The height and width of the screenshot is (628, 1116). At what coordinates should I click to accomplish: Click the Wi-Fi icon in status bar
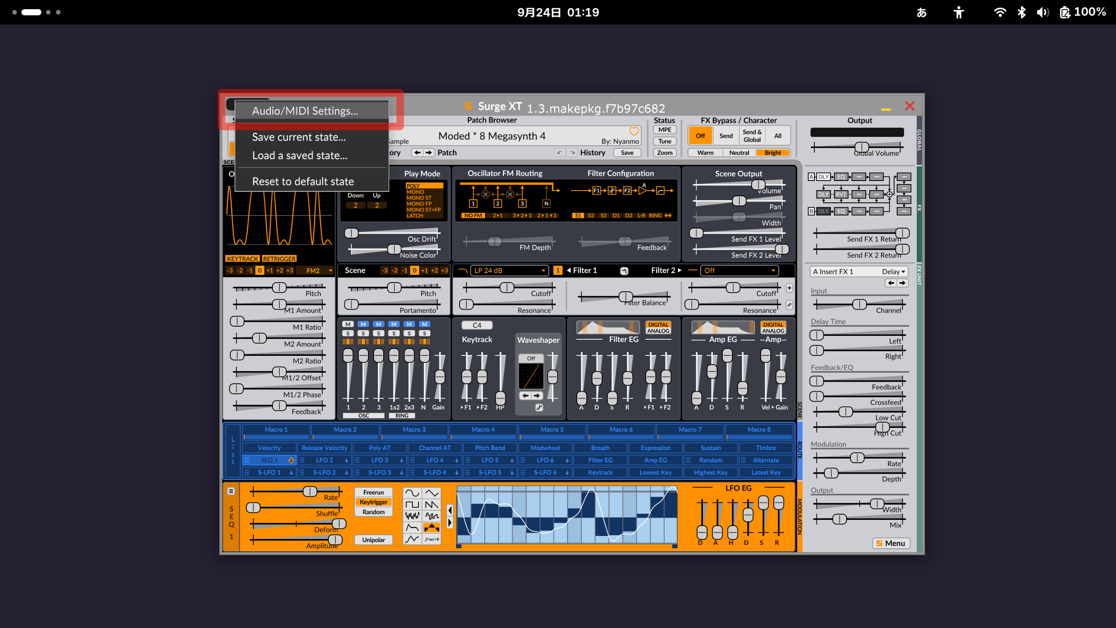point(1000,12)
